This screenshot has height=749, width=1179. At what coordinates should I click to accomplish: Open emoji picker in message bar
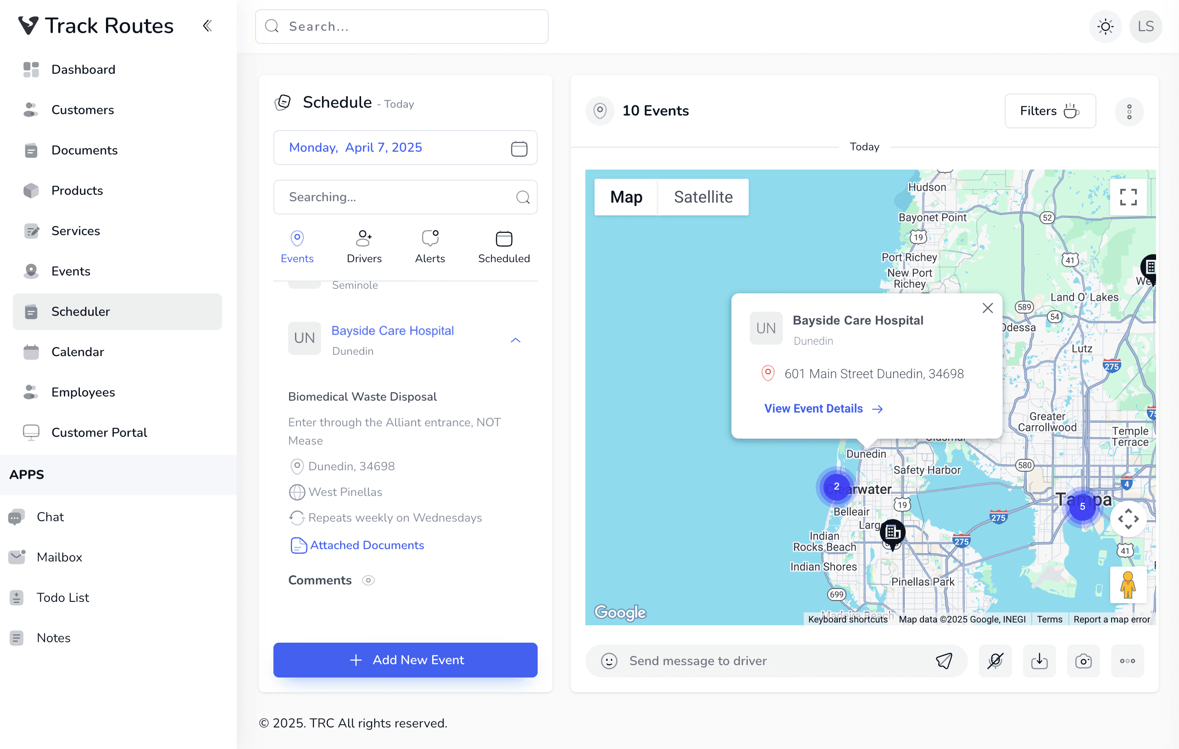coord(609,661)
